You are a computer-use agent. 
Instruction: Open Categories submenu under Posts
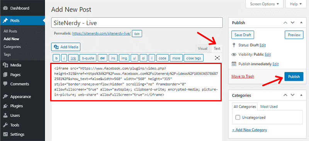tap(12, 47)
